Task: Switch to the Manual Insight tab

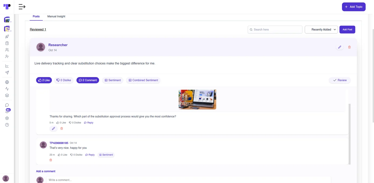Action: [x=56, y=17]
